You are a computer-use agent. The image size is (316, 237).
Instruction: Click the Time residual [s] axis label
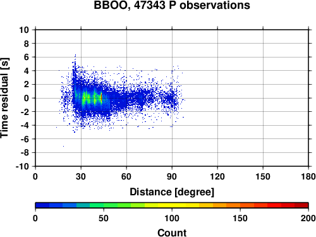(4, 98)
